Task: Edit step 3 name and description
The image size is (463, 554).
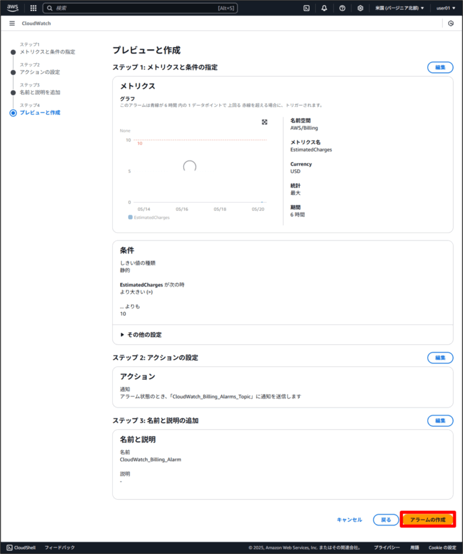Action: point(440,420)
